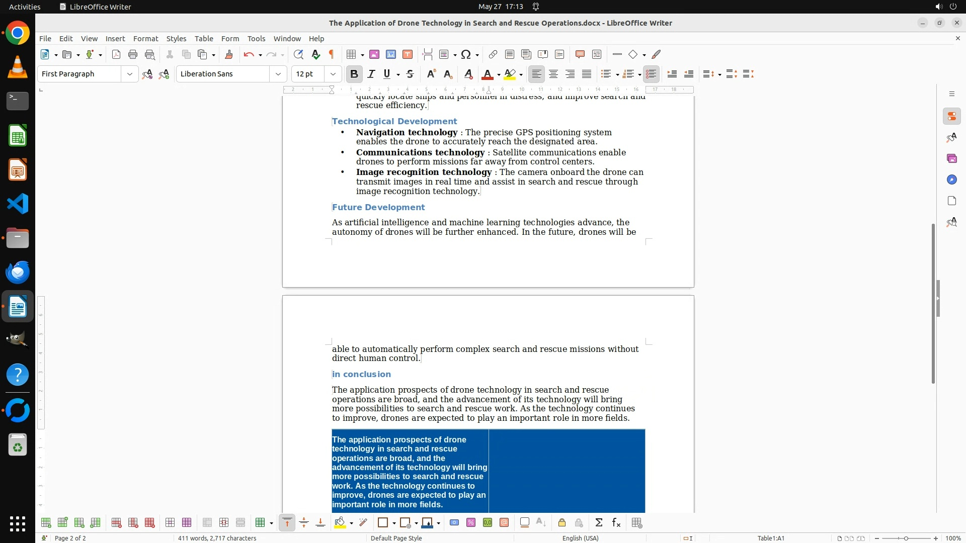Open the Insert Special Character tool
Viewport: 966px width, 543px height.
pos(466,54)
